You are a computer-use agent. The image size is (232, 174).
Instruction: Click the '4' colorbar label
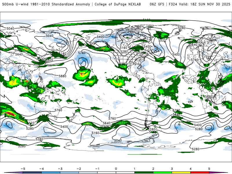pos(191,169)
